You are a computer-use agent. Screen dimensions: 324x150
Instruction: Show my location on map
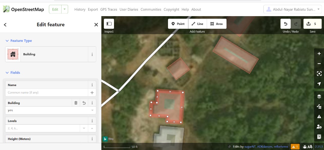coord(319,84)
